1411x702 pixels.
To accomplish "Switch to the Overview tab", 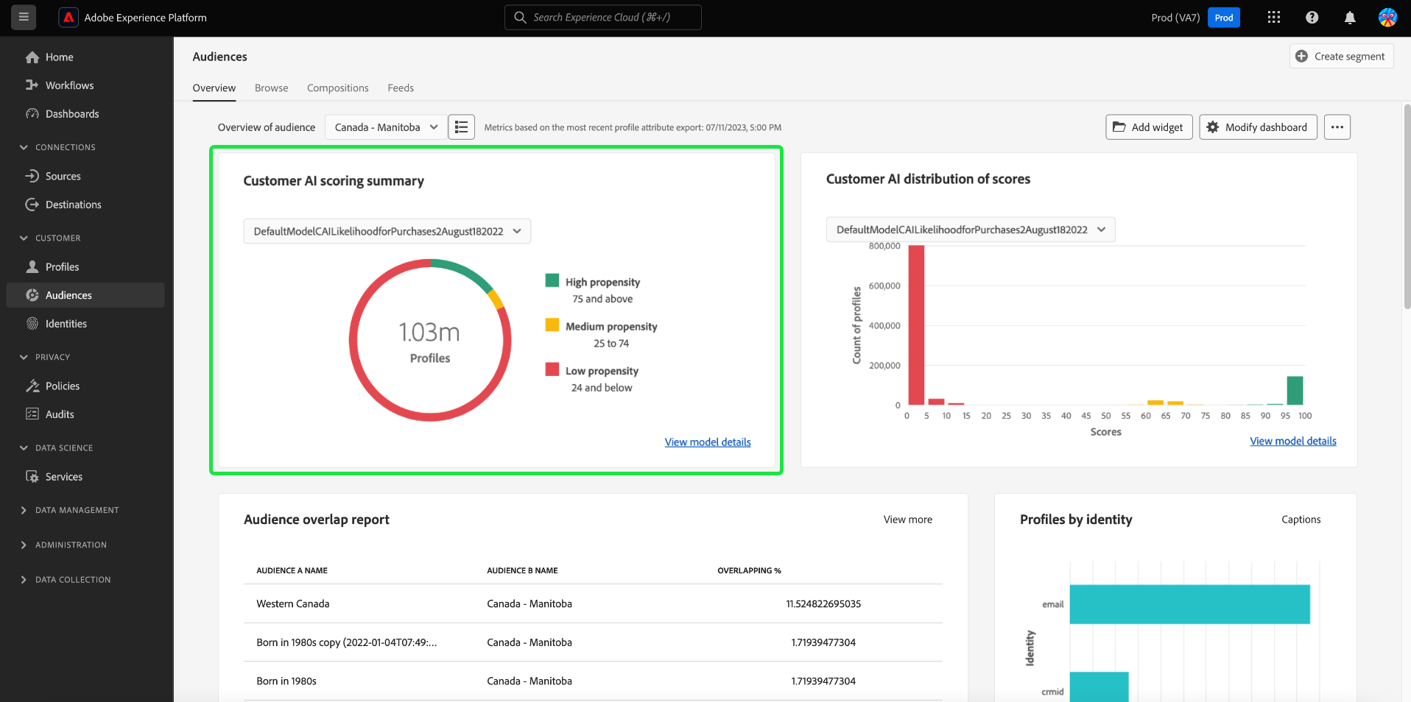I will tap(214, 88).
